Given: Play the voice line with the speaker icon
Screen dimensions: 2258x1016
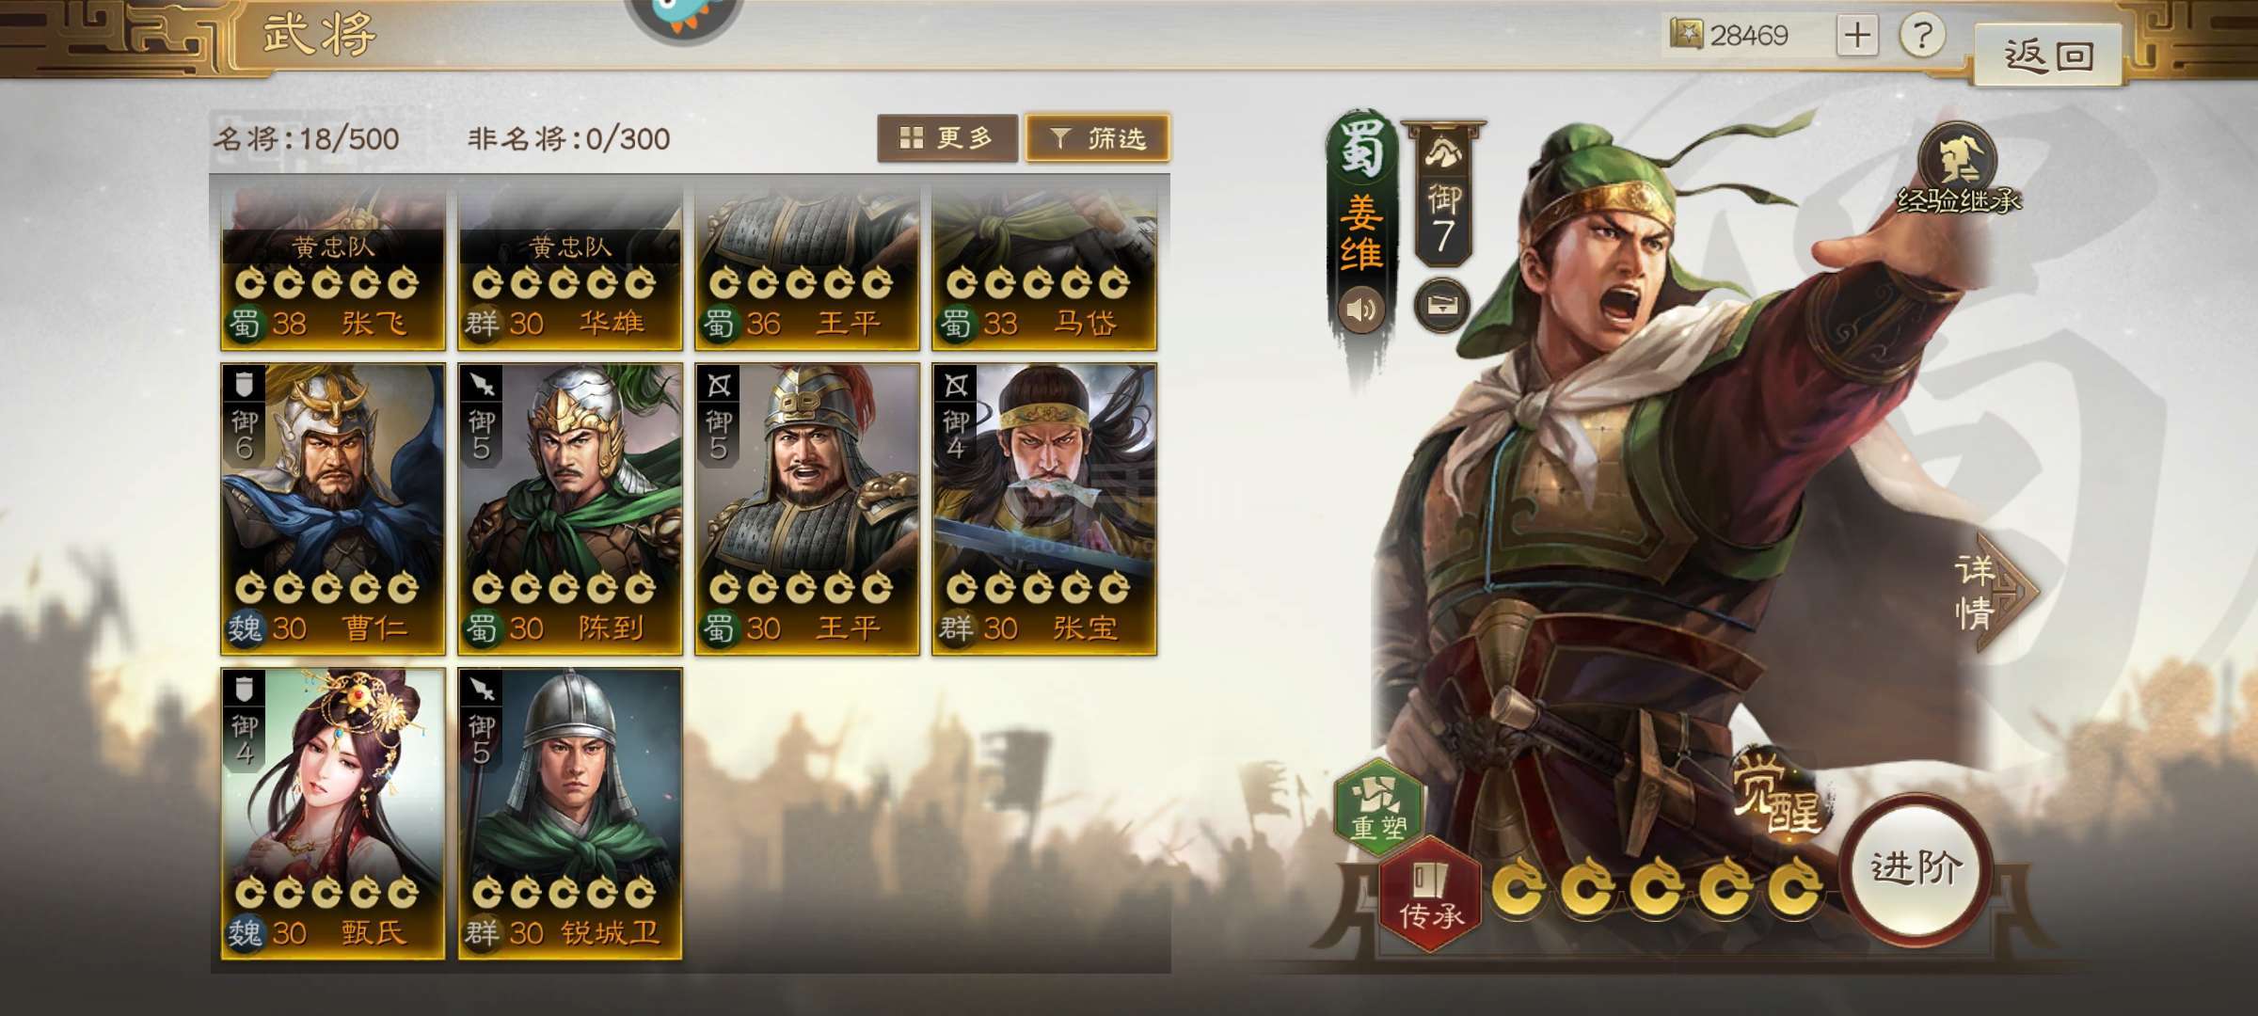Looking at the screenshot, I should tap(1361, 310).
